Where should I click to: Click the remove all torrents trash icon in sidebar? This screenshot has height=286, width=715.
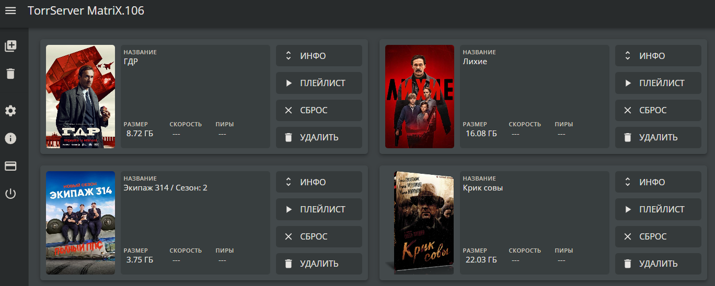click(x=10, y=74)
